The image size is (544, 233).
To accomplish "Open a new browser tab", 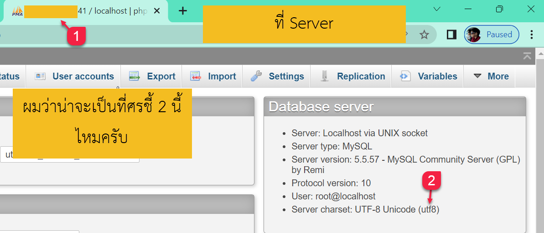I will pos(183,11).
